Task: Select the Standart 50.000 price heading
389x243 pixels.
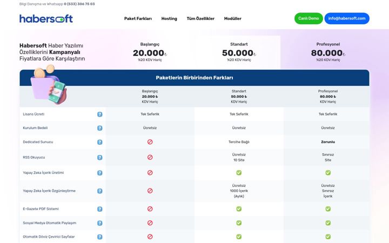Action: pos(239,52)
